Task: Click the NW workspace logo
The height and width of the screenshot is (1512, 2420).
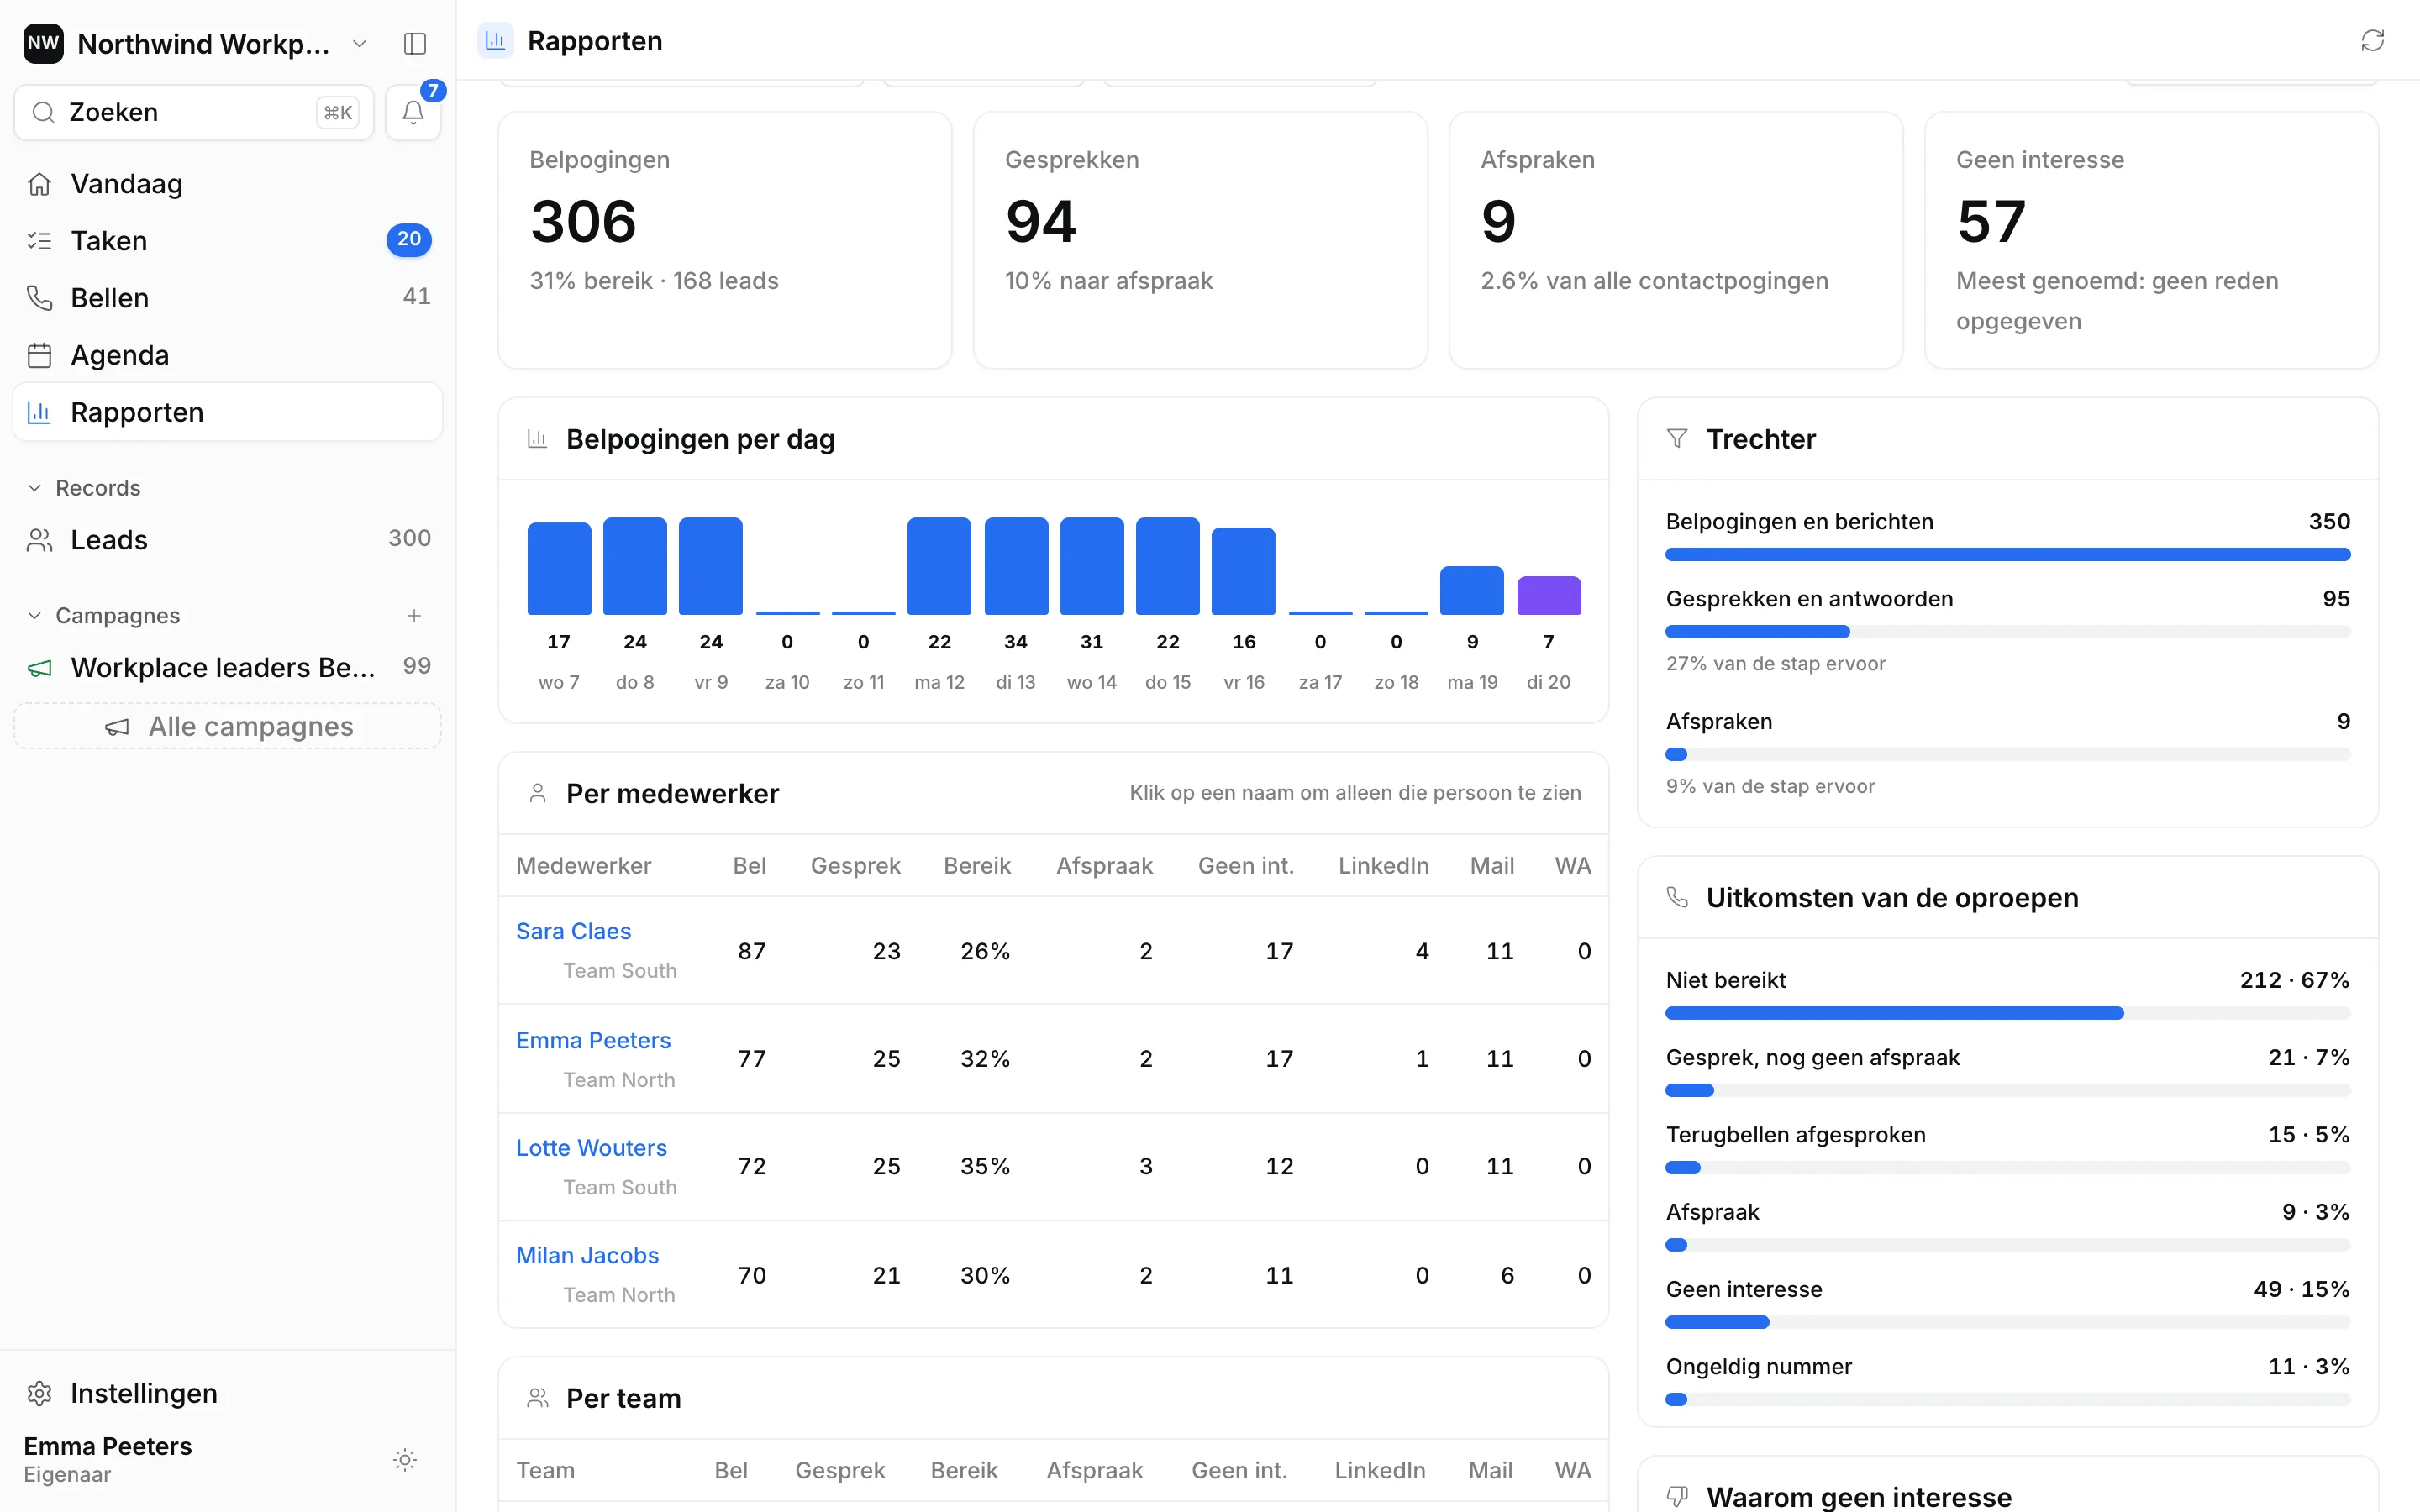Action: [43, 43]
